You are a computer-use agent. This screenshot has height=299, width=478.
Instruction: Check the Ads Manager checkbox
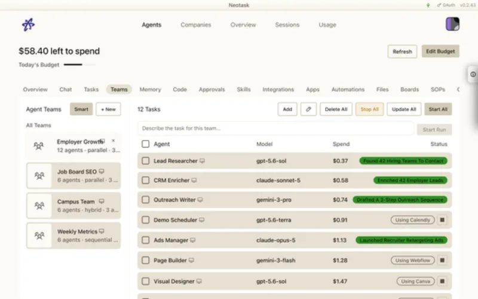[x=145, y=240]
